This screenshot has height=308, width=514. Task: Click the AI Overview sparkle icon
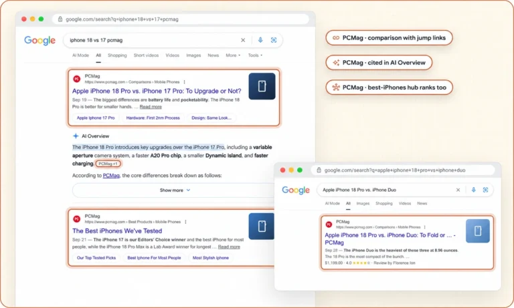pyautogui.click(x=76, y=136)
